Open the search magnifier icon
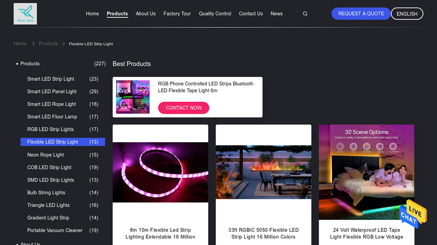Screen dimensions: 437x245 pos(305,14)
